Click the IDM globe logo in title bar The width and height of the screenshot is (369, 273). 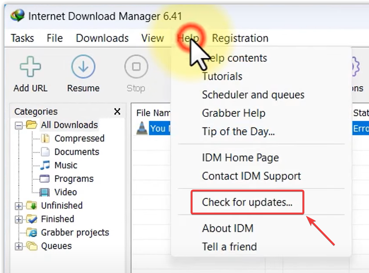(17, 15)
